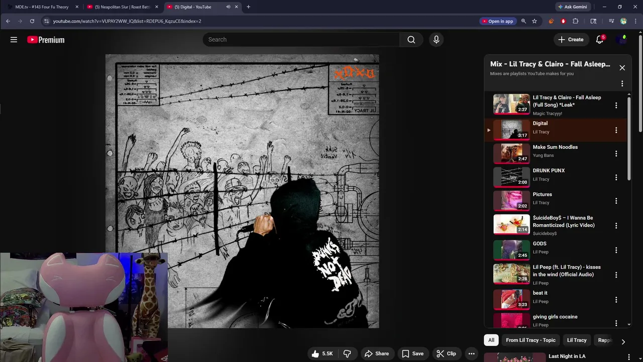Switch to Neapolitan Slur Roast Battle tab
643x362 pixels.
(123, 7)
